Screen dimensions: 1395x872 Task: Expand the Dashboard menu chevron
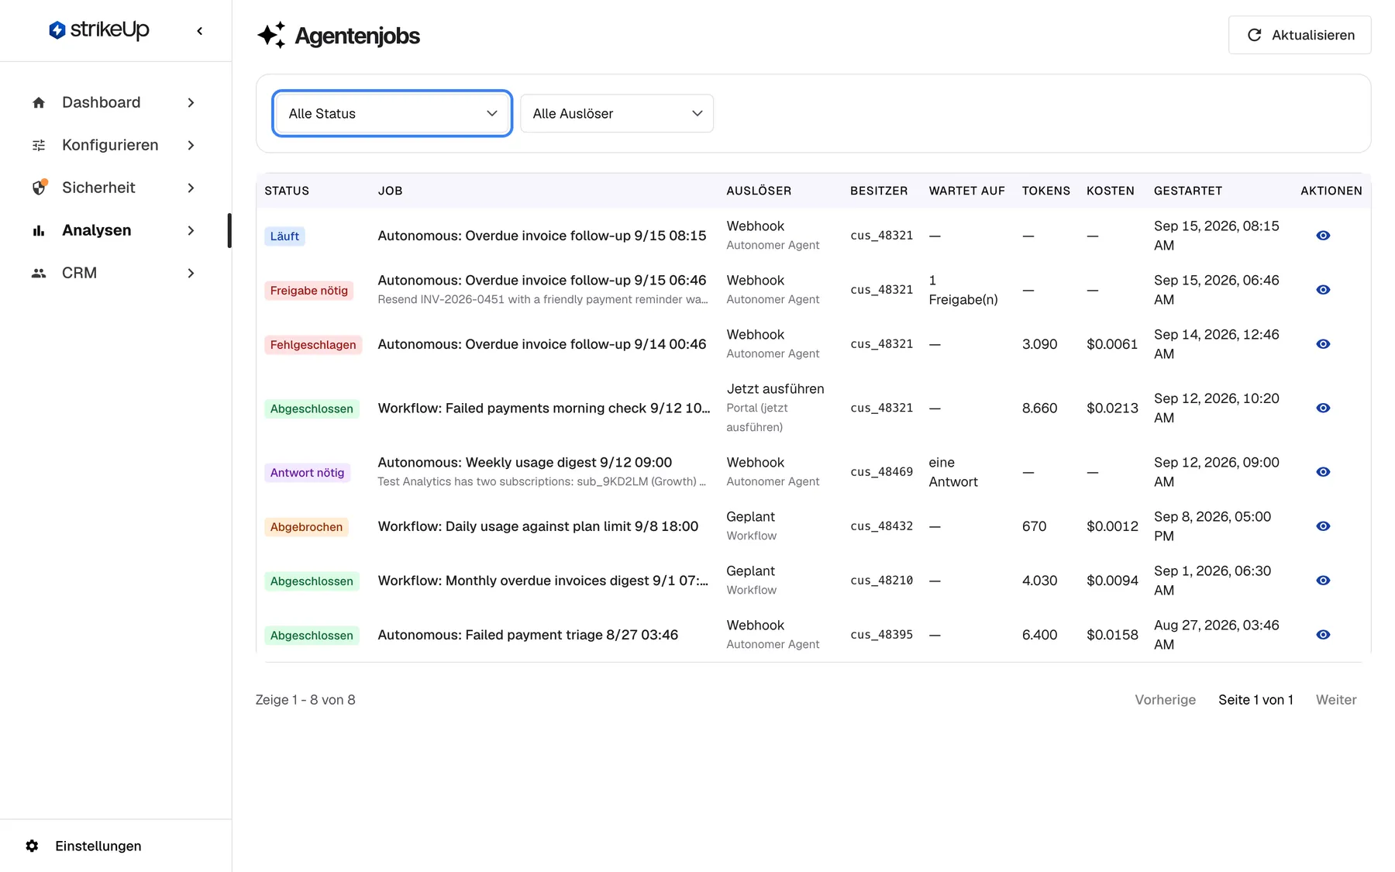(x=191, y=102)
